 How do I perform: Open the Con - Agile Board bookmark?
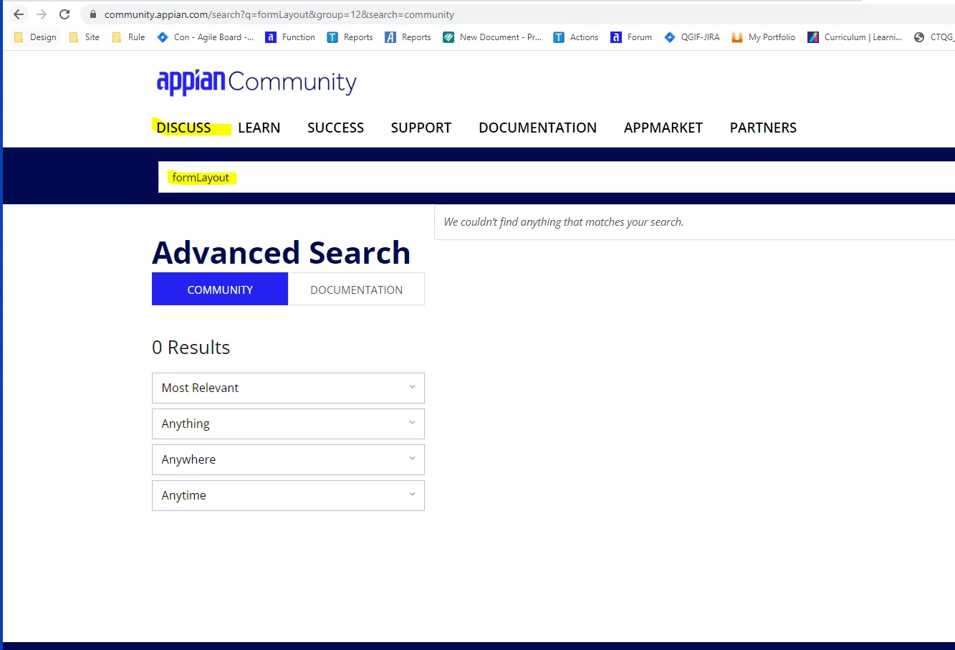coord(206,37)
